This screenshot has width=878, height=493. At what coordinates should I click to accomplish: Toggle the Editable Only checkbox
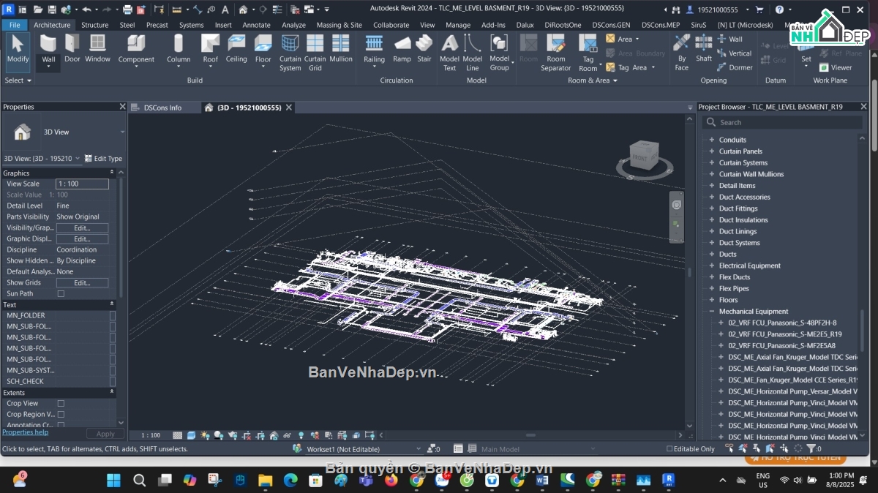coord(668,448)
